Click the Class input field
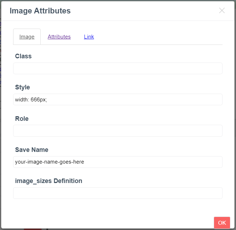 point(117,69)
